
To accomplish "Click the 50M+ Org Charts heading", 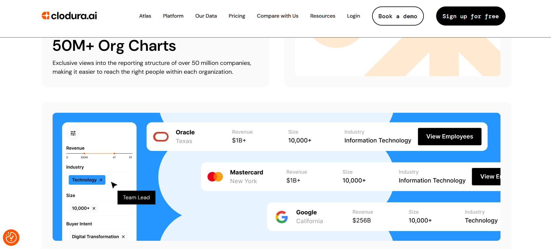I will tap(114, 46).
